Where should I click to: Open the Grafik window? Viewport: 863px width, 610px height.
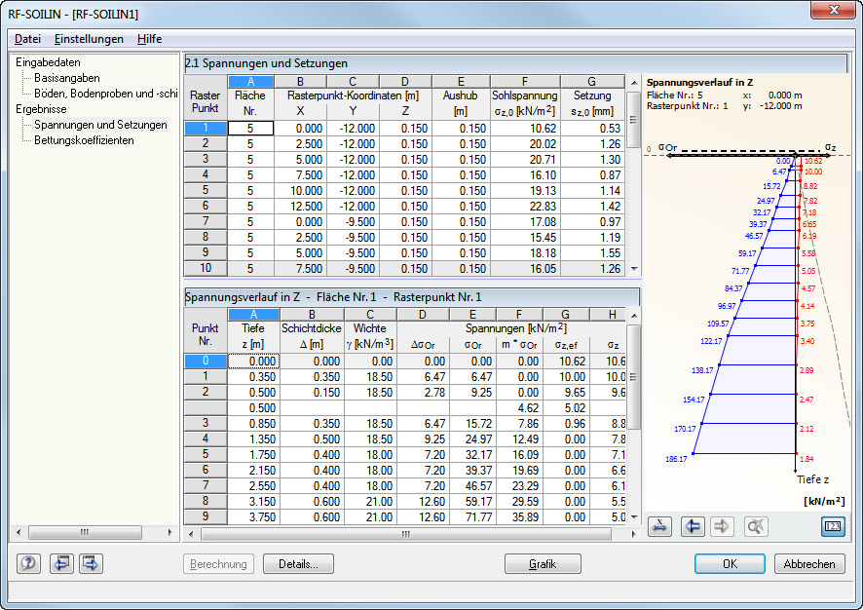tap(543, 563)
